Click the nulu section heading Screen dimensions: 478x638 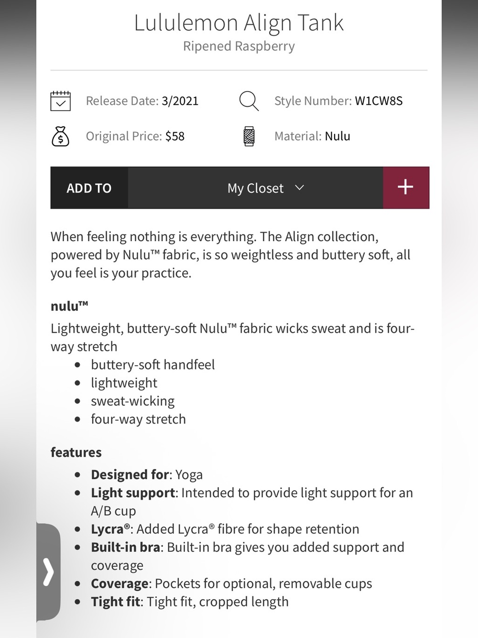(x=69, y=306)
